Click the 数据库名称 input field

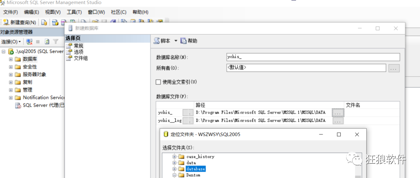coord(313,57)
